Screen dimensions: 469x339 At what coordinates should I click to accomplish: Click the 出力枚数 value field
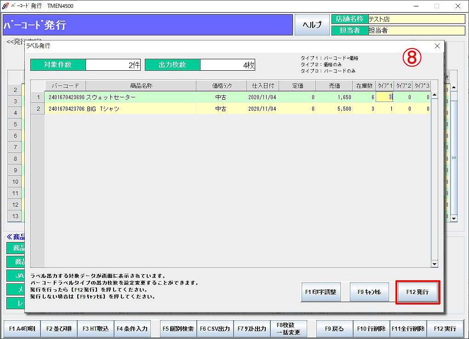227,65
